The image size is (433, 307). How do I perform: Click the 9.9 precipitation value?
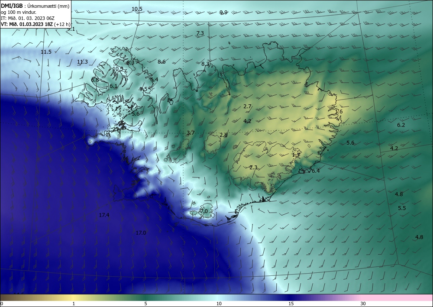tap(223, 12)
